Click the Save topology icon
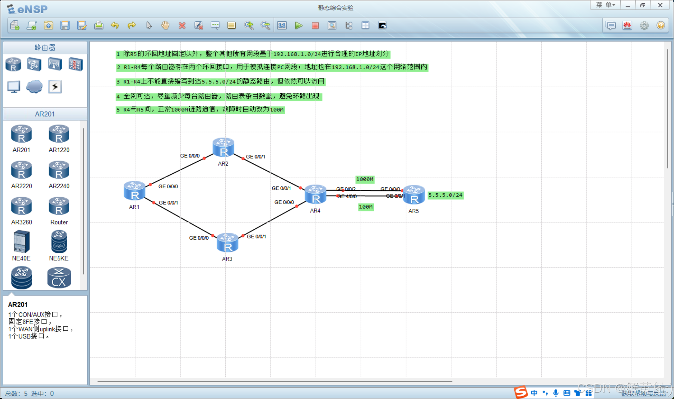The height and width of the screenshot is (399, 674). [65, 25]
